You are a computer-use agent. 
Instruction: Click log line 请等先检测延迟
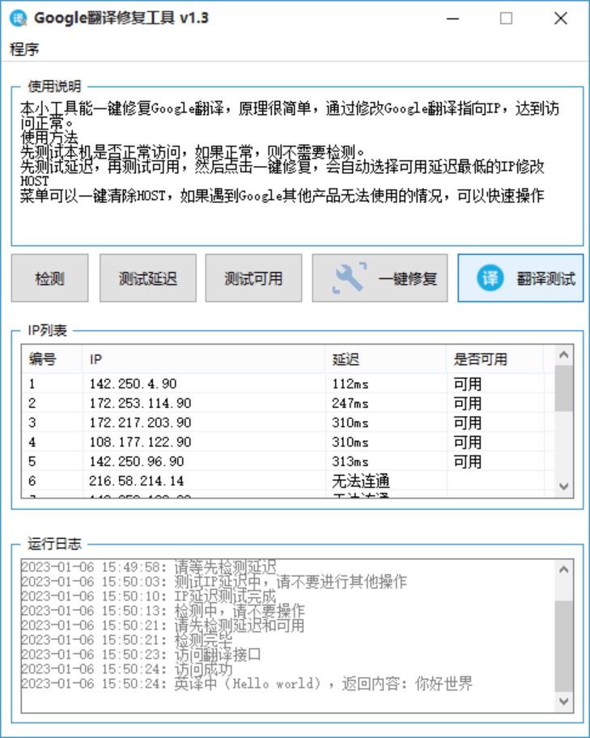[x=149, y=566]
